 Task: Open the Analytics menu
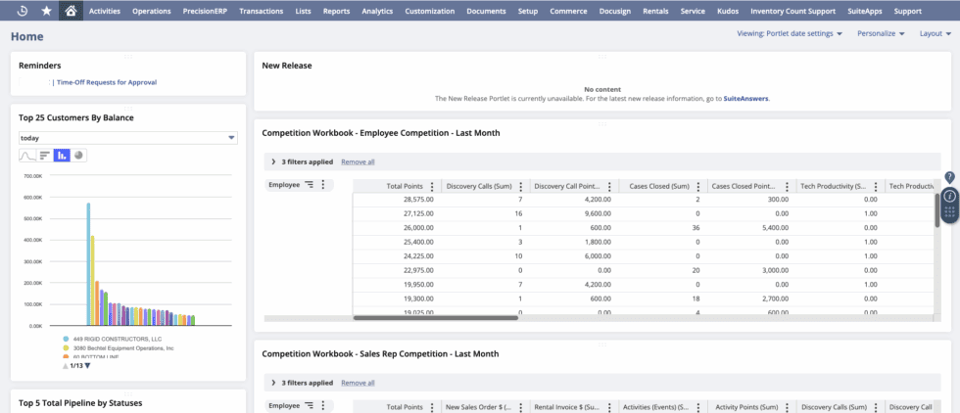coord(377,11)
